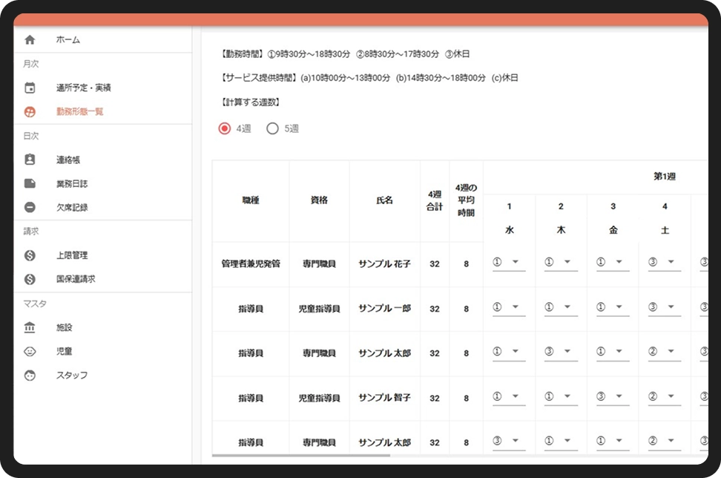The width and height of the screenshot is (721, 478).
Task: Click the name cell サンプル 智子
Action: (384, 398)
